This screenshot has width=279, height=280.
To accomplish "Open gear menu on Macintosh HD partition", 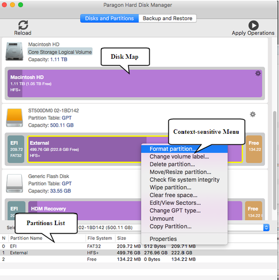I will click(x=258, y=73).
